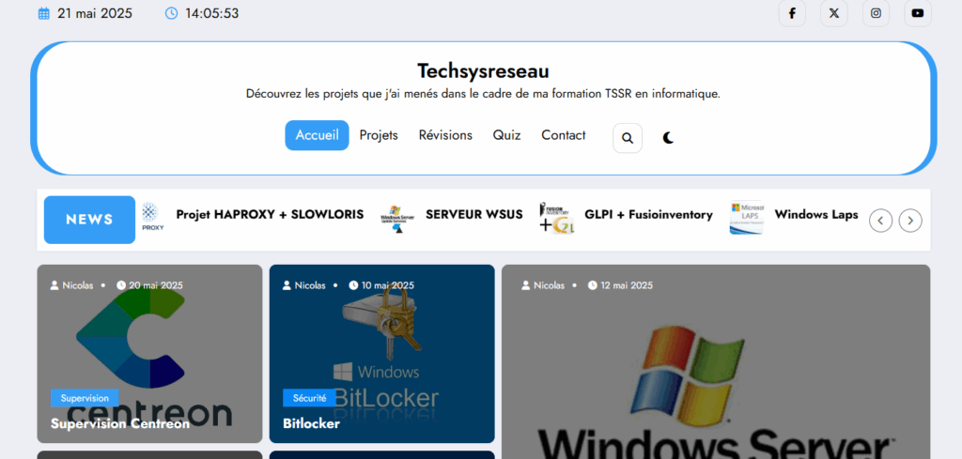Click the 12 mai 2025 post date

point(620,285)
